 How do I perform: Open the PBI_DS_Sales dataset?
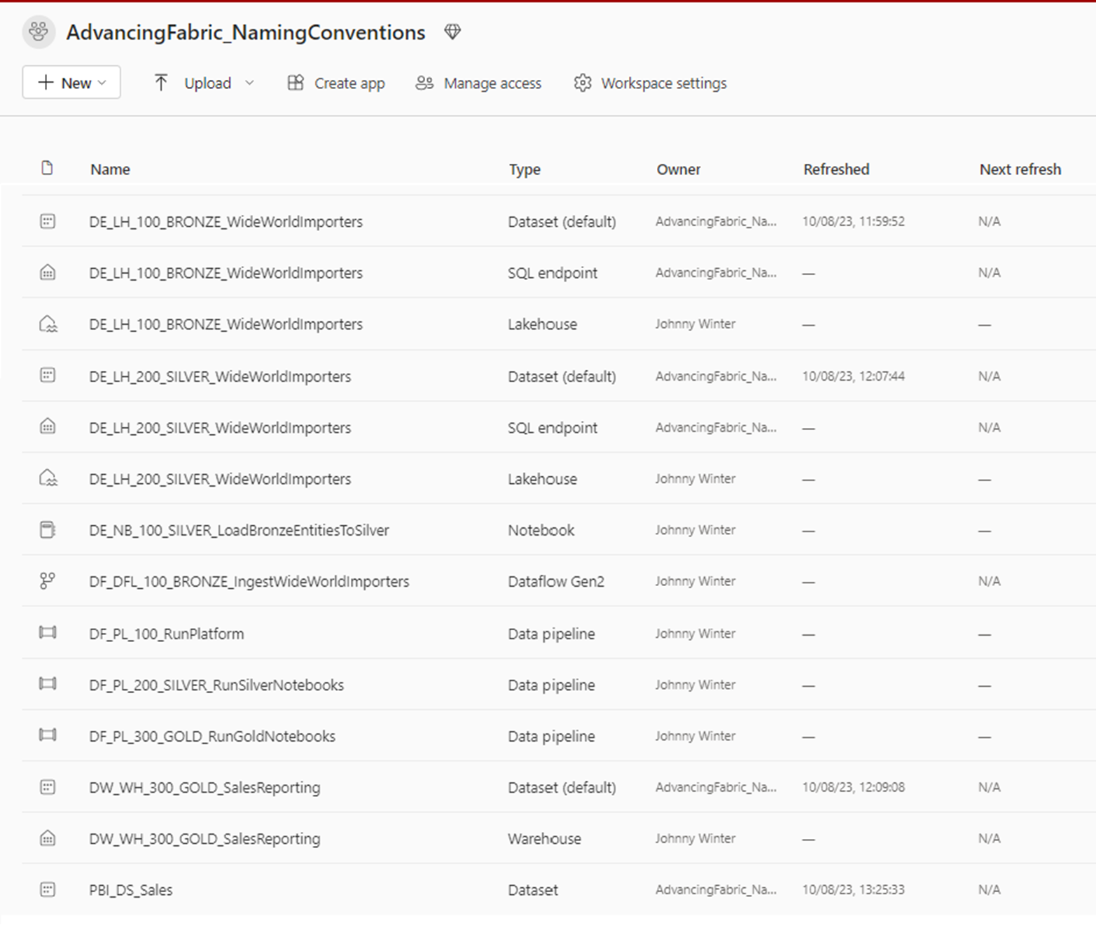click(x=131, y=889)
